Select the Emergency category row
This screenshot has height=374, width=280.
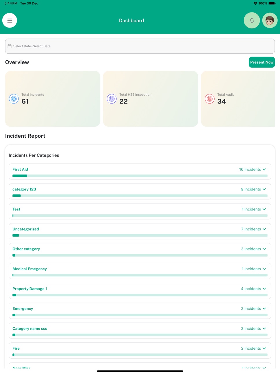[x=140, y=311]
